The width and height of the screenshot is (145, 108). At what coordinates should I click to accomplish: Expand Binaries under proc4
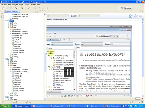(8, 23)
